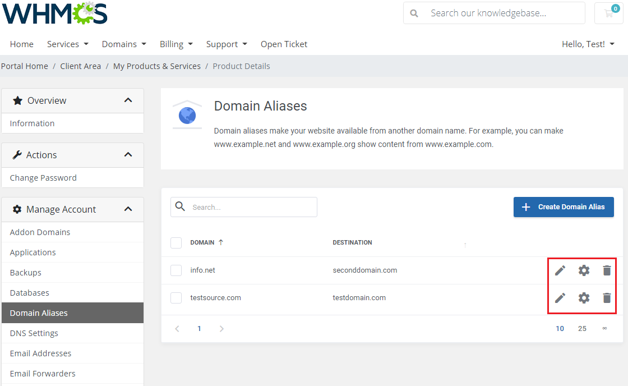Screen dimensions: 628x386
Task: Open settings gear for info.net alias
Action: click(584, 270)
